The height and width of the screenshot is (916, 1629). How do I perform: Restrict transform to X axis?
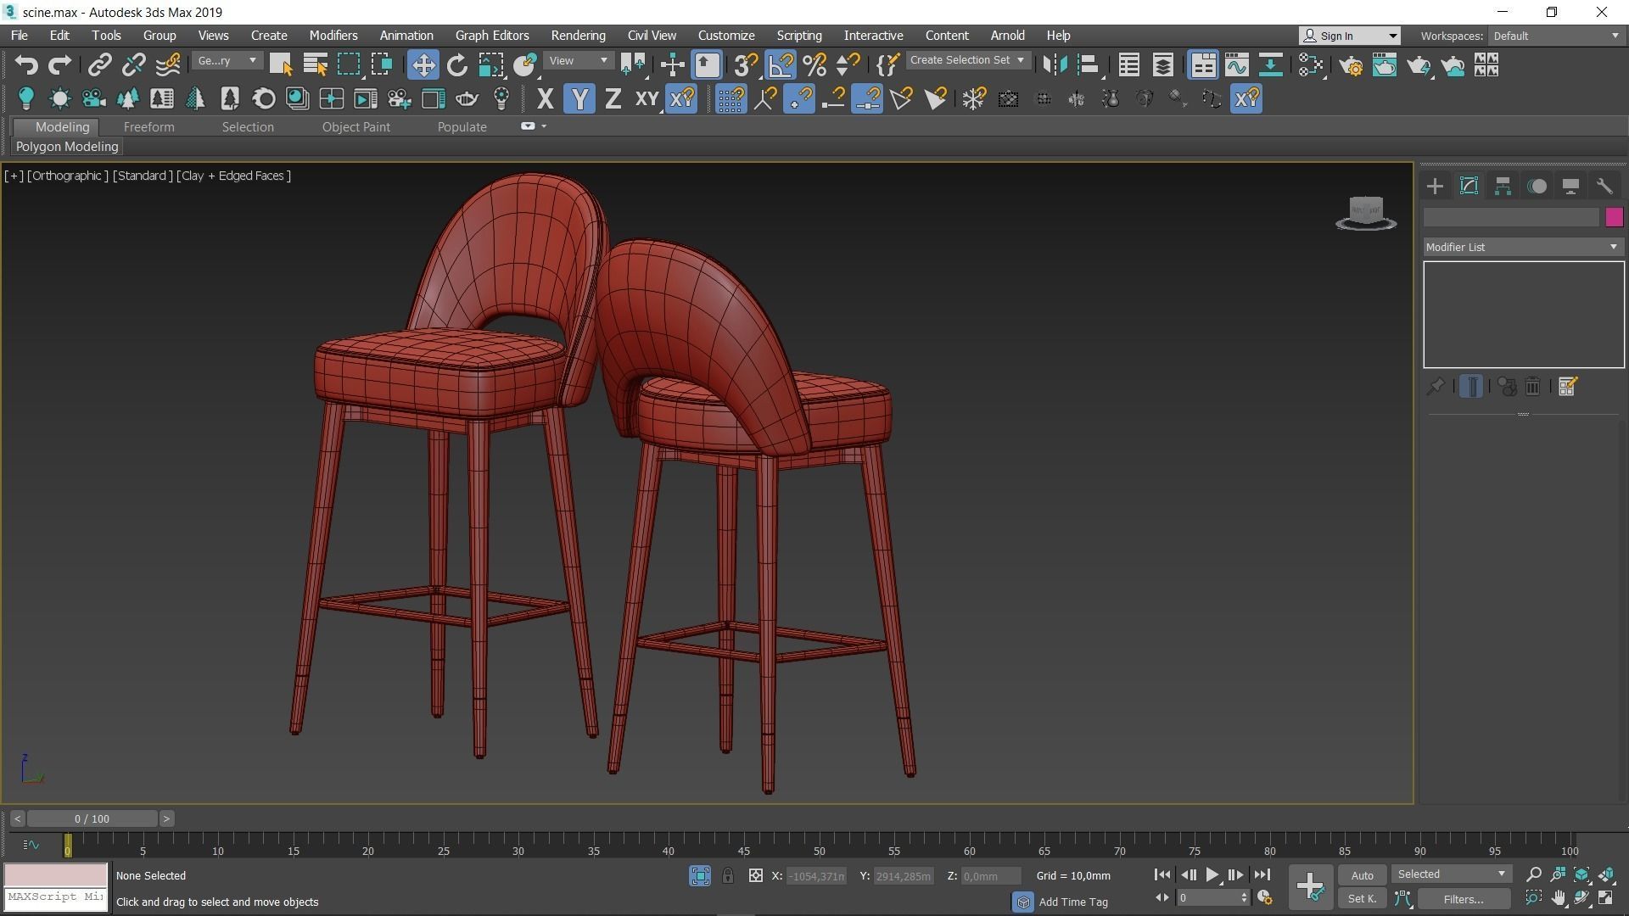point(545,99)
